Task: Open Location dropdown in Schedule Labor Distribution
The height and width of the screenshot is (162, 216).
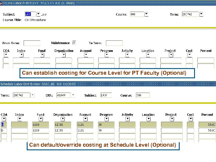Action: pos(148,119)
